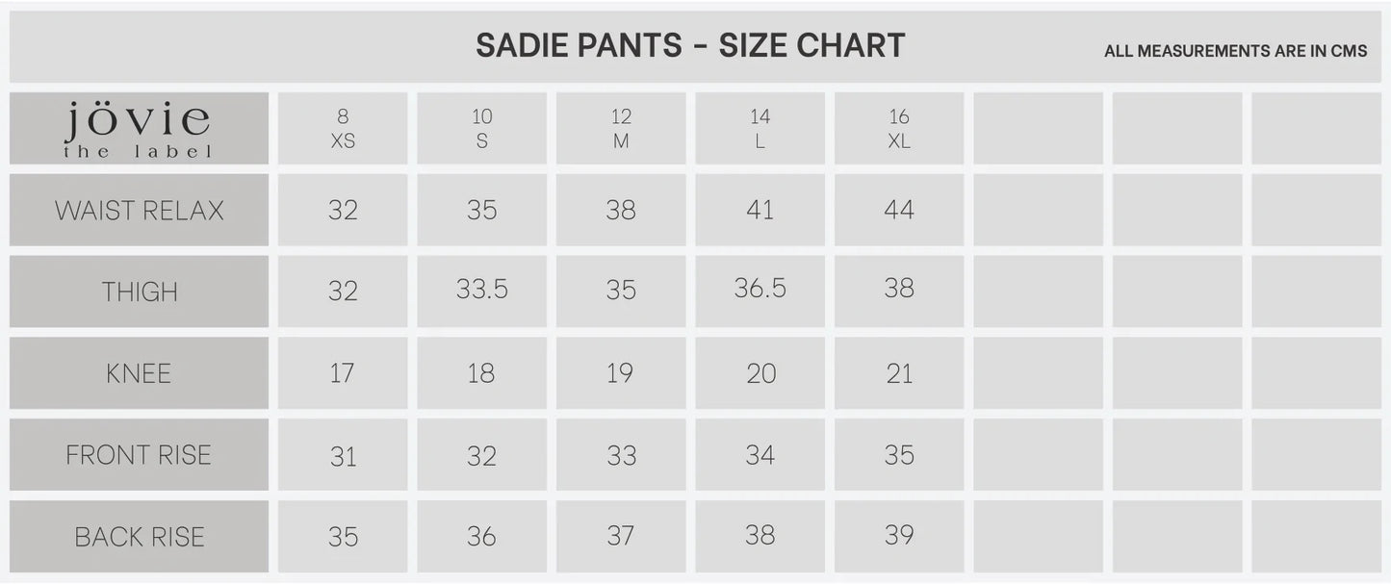Click the front rise value 31
The width and height of the screenshot is (1391, 584).
click(343, 456)
